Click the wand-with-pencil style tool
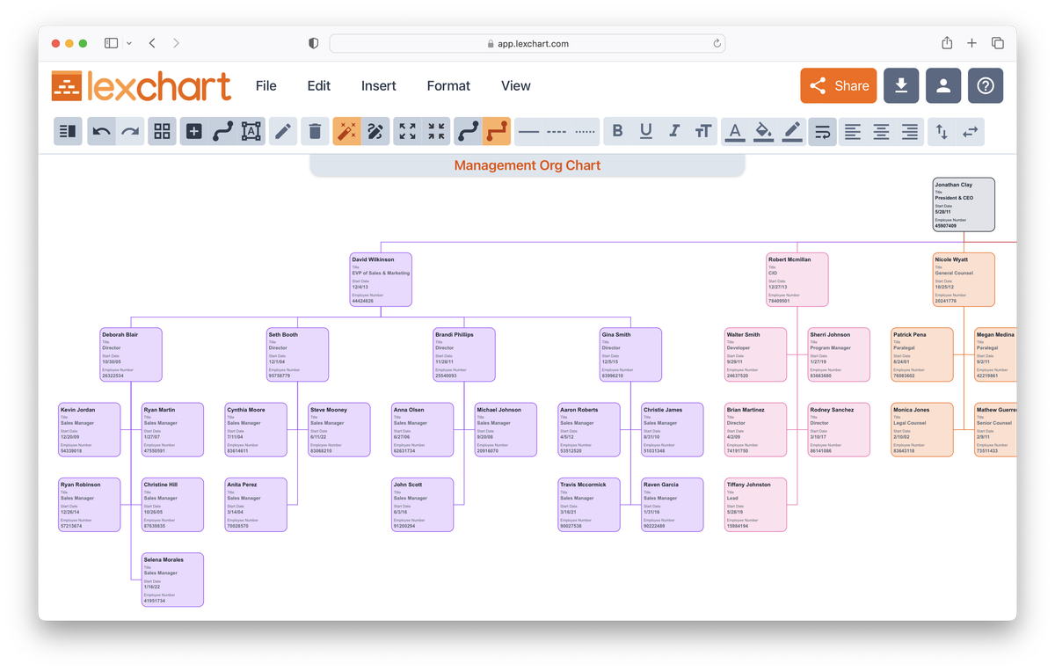The height and width of the screenshot is (671, 1055). [375, 131]
